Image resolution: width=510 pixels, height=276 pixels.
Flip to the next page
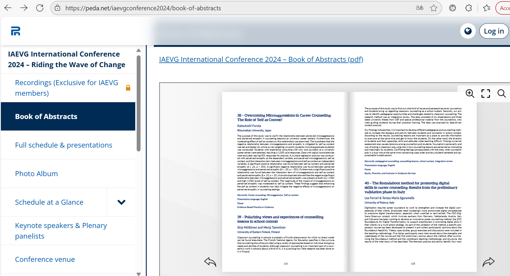(488, 262)
